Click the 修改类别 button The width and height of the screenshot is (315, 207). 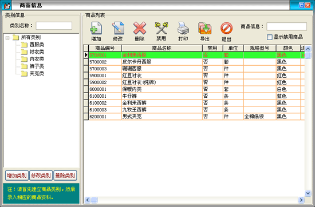click(41, 176)
